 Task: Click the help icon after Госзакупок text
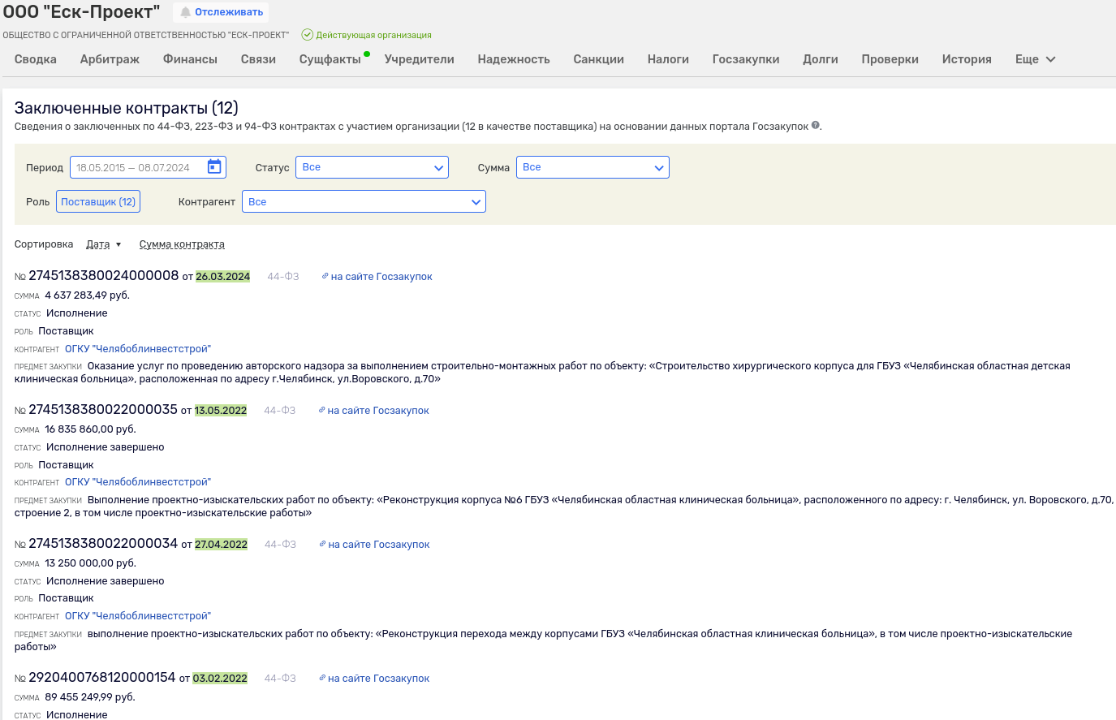tap(816, 125)
